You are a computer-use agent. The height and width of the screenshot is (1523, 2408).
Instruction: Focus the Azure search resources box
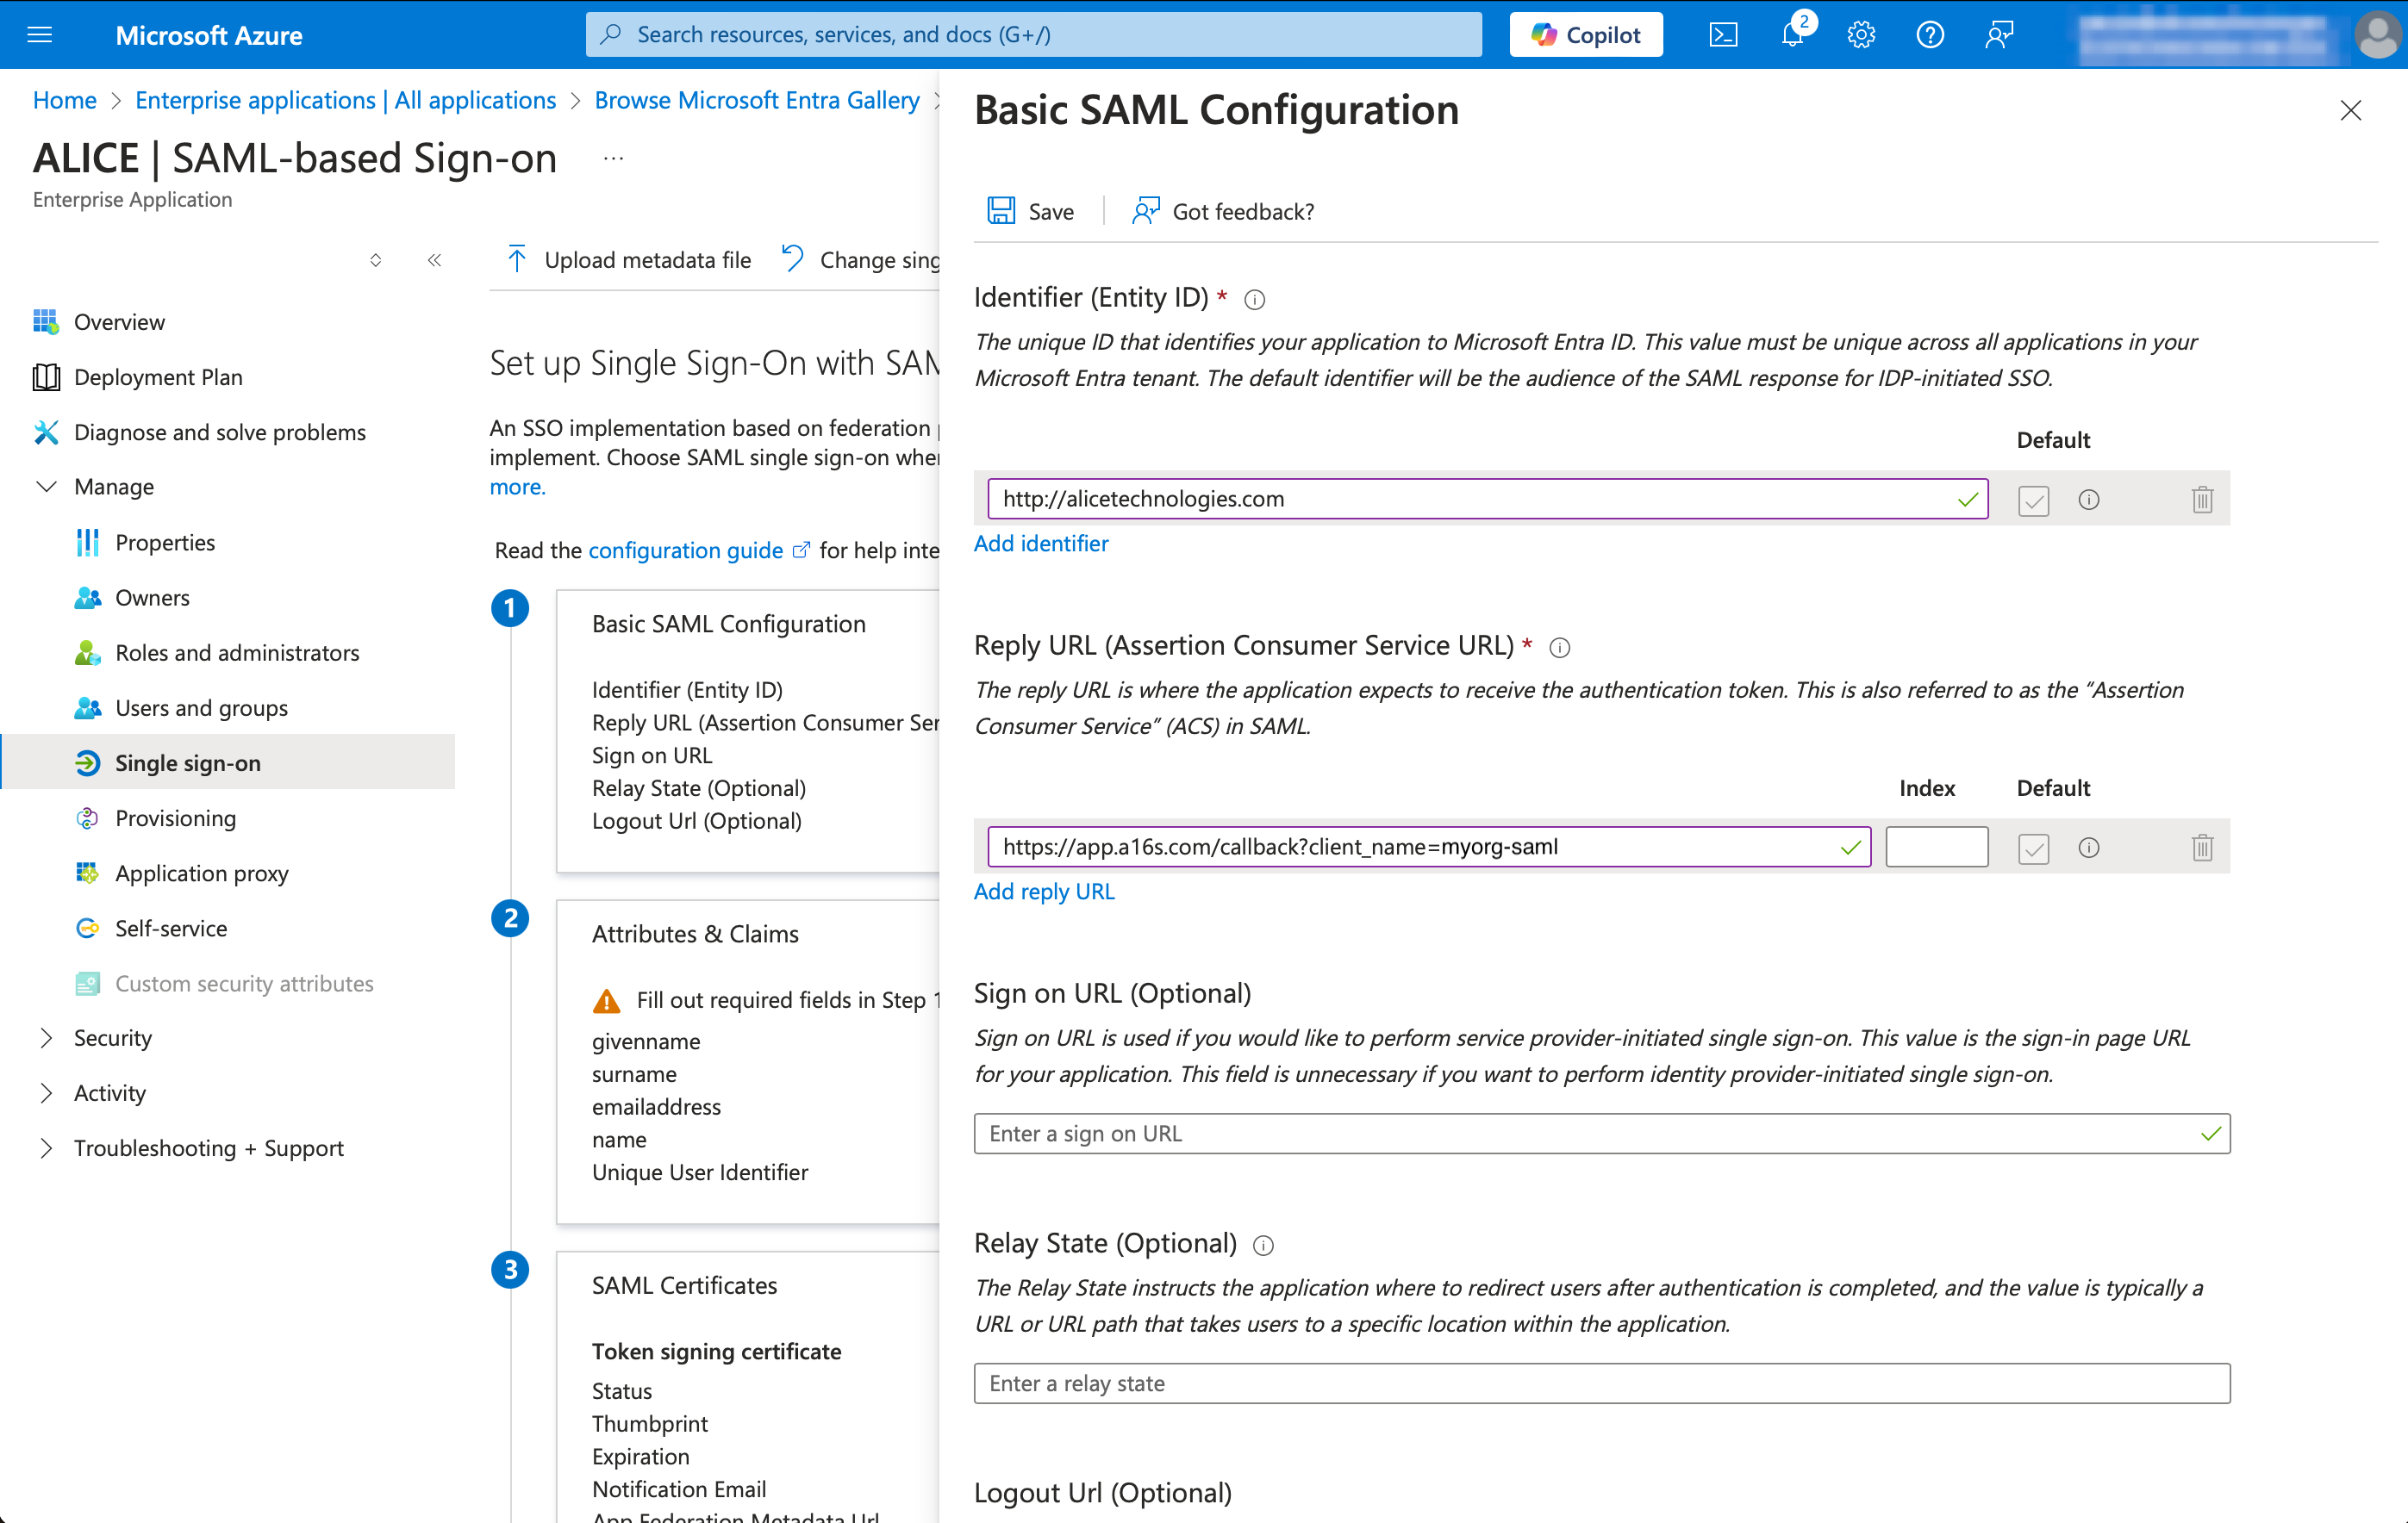(x=1034, y=35)
